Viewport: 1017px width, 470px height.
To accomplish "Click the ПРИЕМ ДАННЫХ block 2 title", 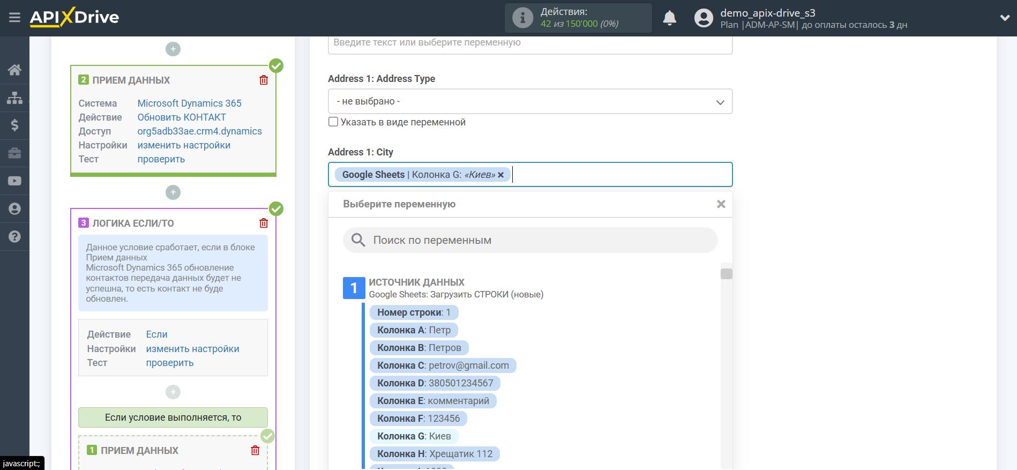I will (x=131, y=80).
